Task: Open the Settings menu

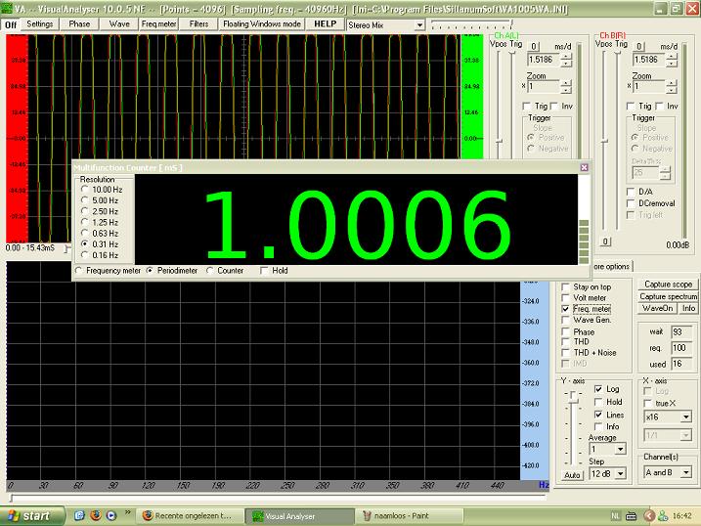Action: coord(40,23)
